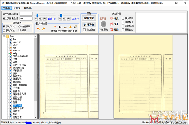Image resolution: width=189 pixels, height=125 pixels.
Task: Click the file icon beside 公章
Action: [x=11, y=59]
